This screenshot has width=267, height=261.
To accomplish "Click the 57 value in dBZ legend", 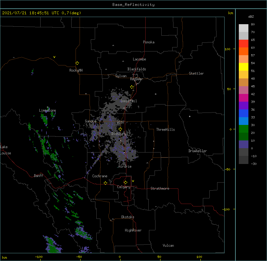I will 253,55.
